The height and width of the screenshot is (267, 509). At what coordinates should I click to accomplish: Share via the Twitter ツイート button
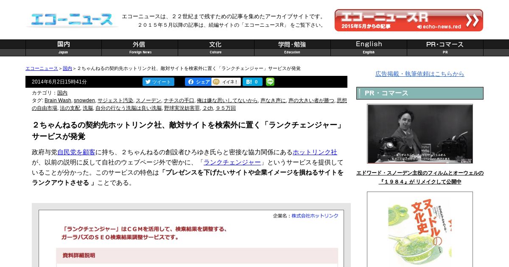click(158, 82)
